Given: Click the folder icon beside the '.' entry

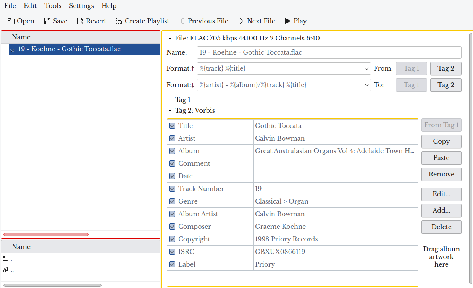Looking at the screenshot, I should [6, 258].
